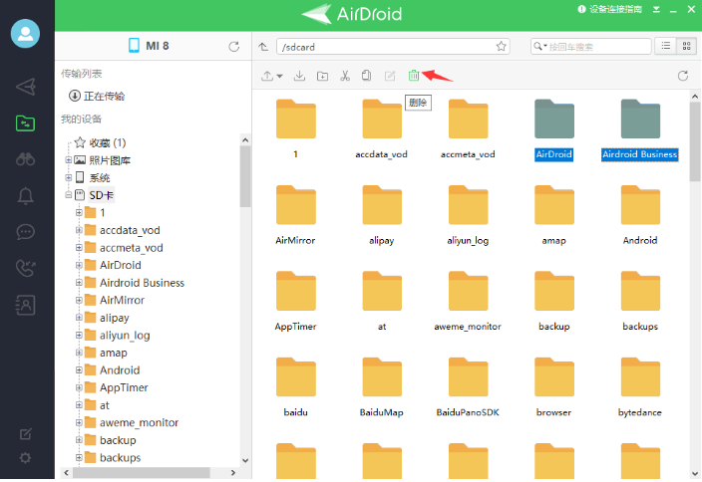The image size is (702, 482).
Task: Open the notifications bell icon
Action: (26, 195)
